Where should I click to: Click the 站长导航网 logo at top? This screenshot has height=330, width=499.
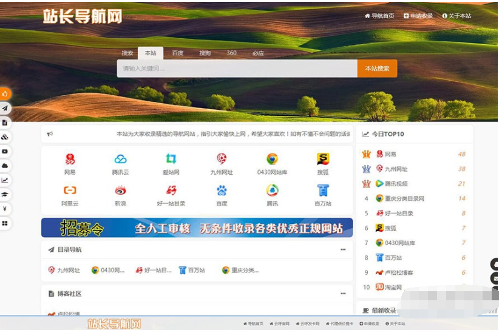[83, 16]
